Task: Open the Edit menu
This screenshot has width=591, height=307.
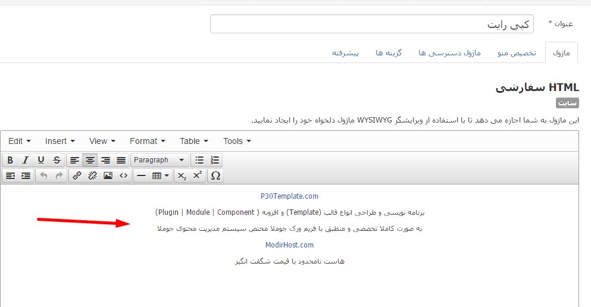Action: 20,141
